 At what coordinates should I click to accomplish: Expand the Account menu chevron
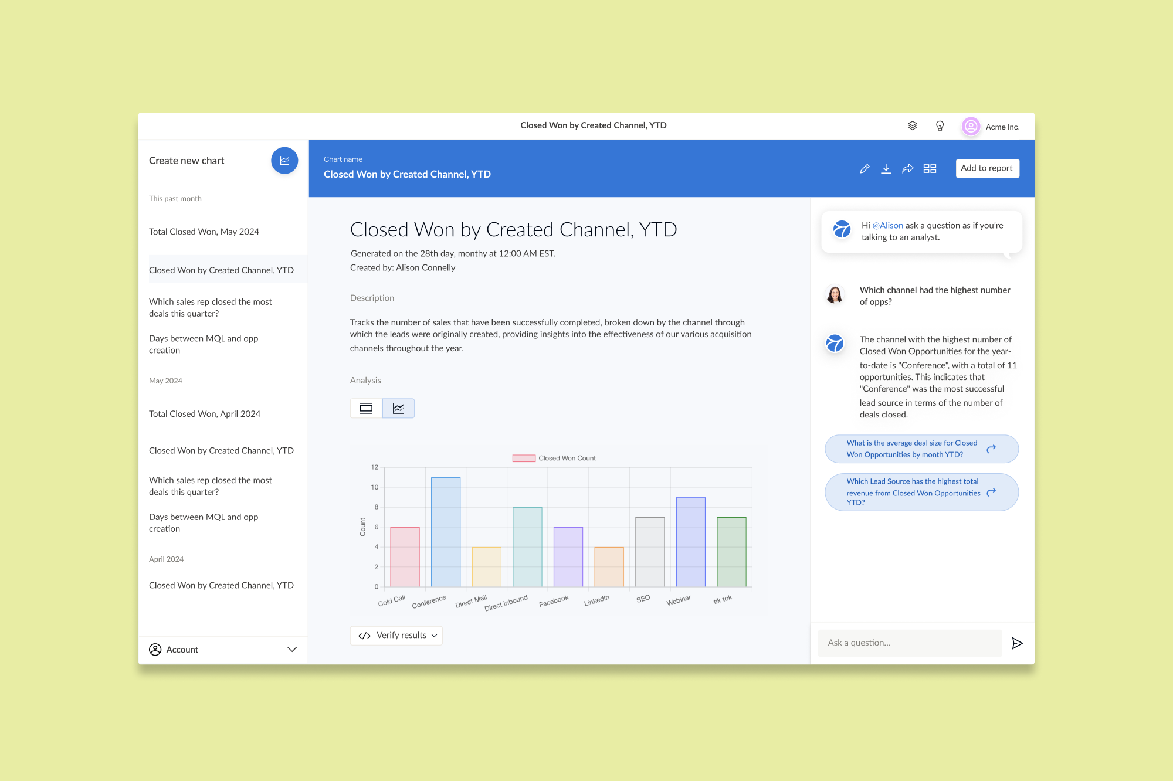[292, 650]
